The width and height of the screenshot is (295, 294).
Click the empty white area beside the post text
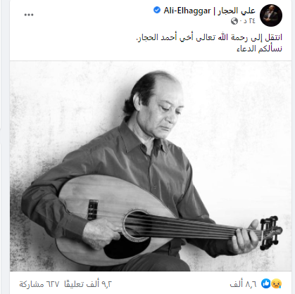70,44
